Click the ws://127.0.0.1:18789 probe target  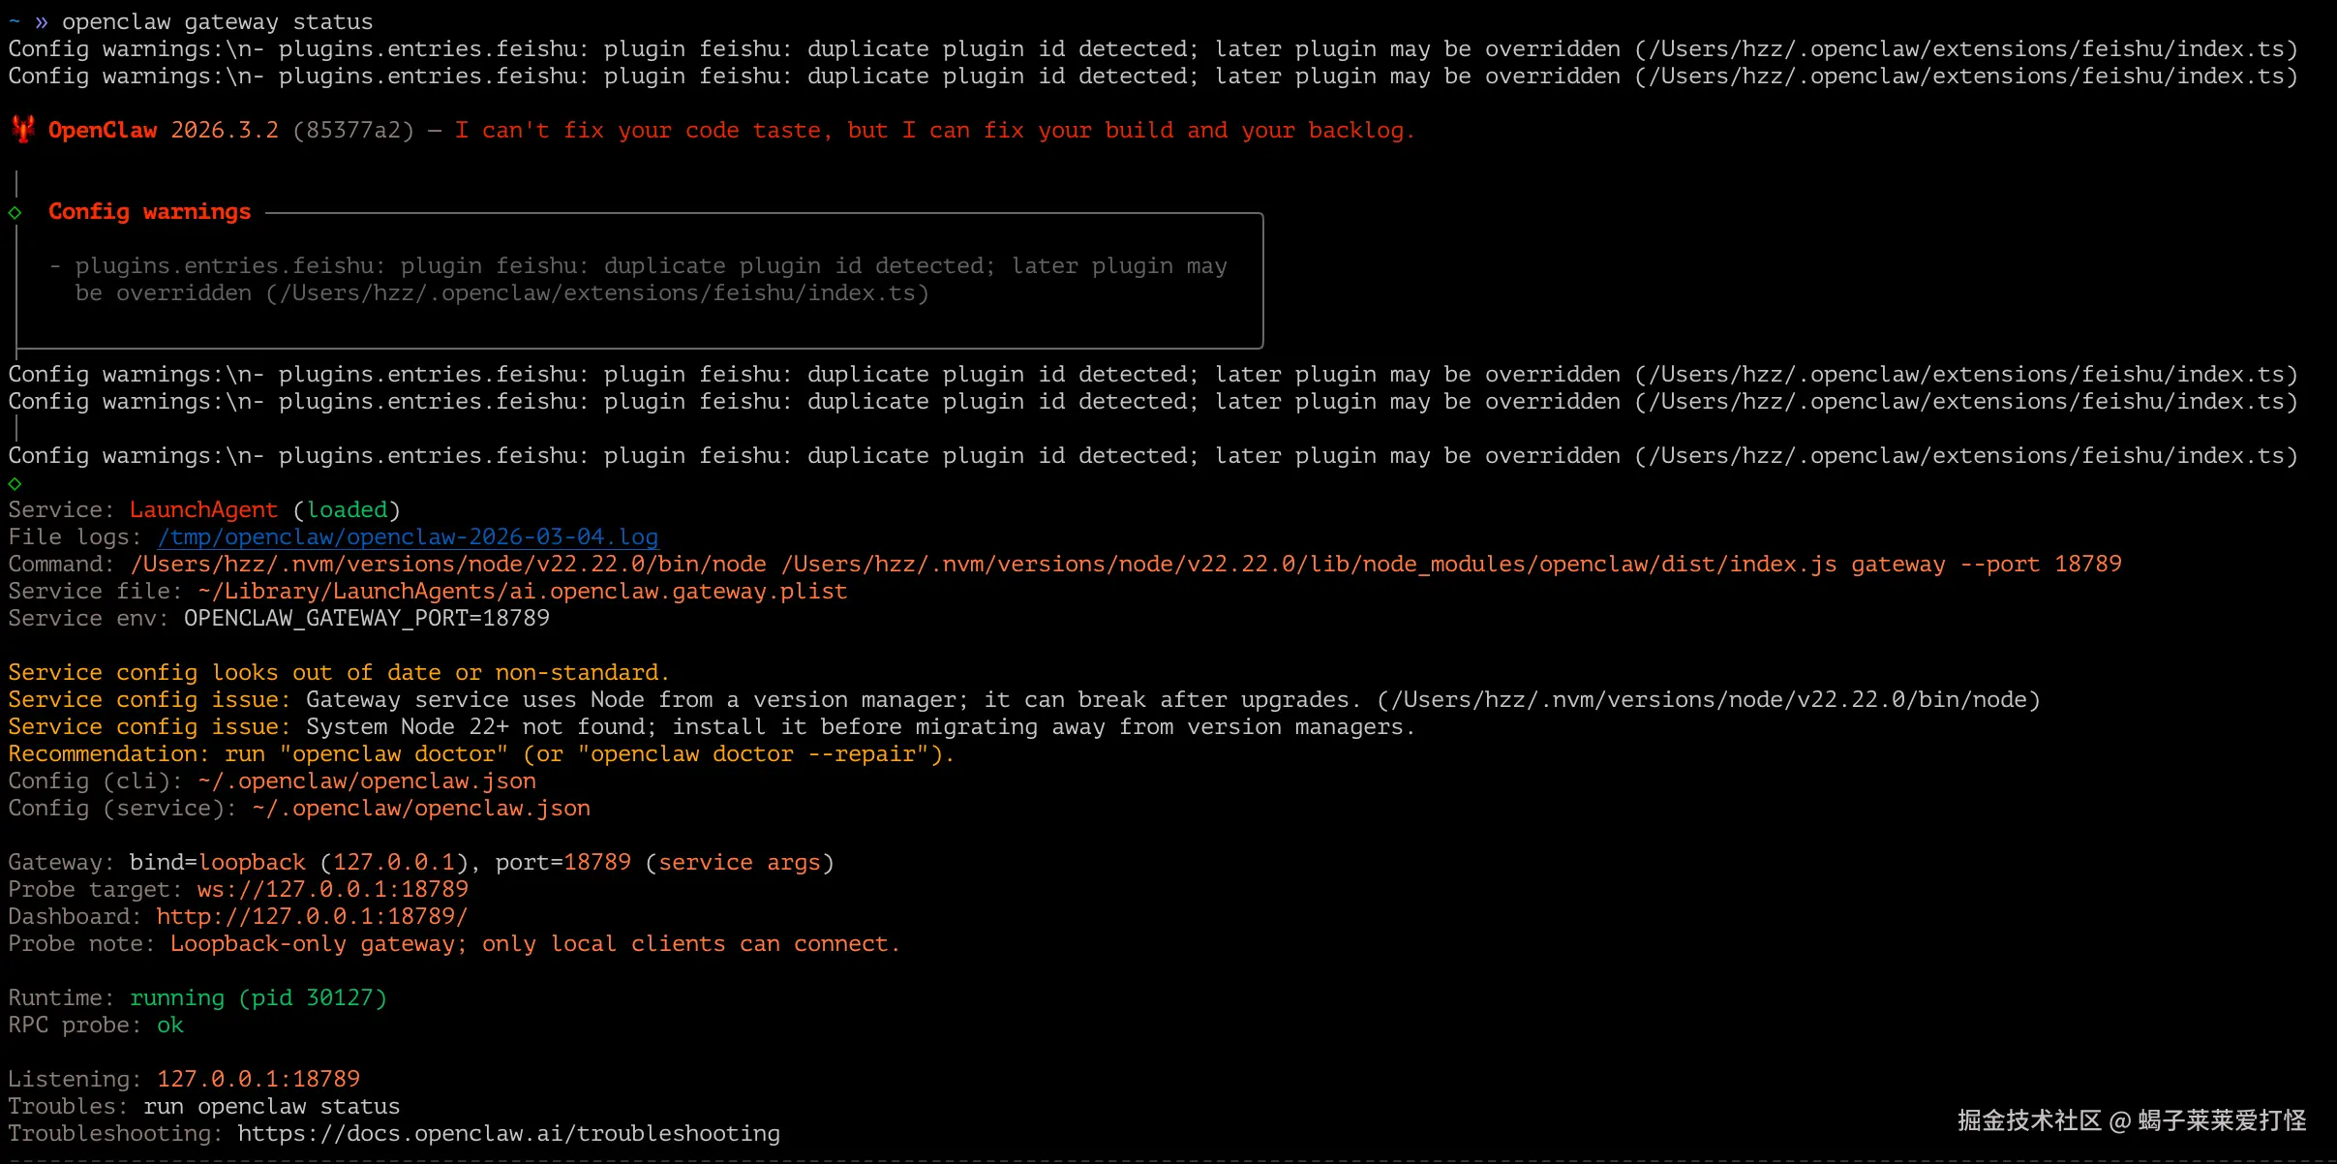tap(332, 889)
